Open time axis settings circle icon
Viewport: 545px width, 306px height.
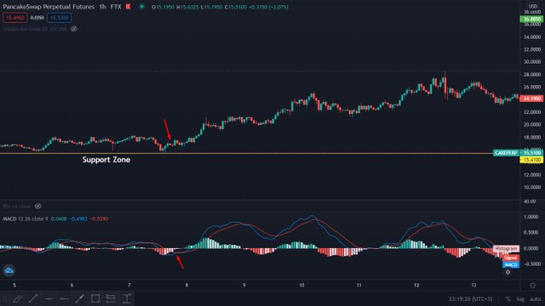pos(532,286)
